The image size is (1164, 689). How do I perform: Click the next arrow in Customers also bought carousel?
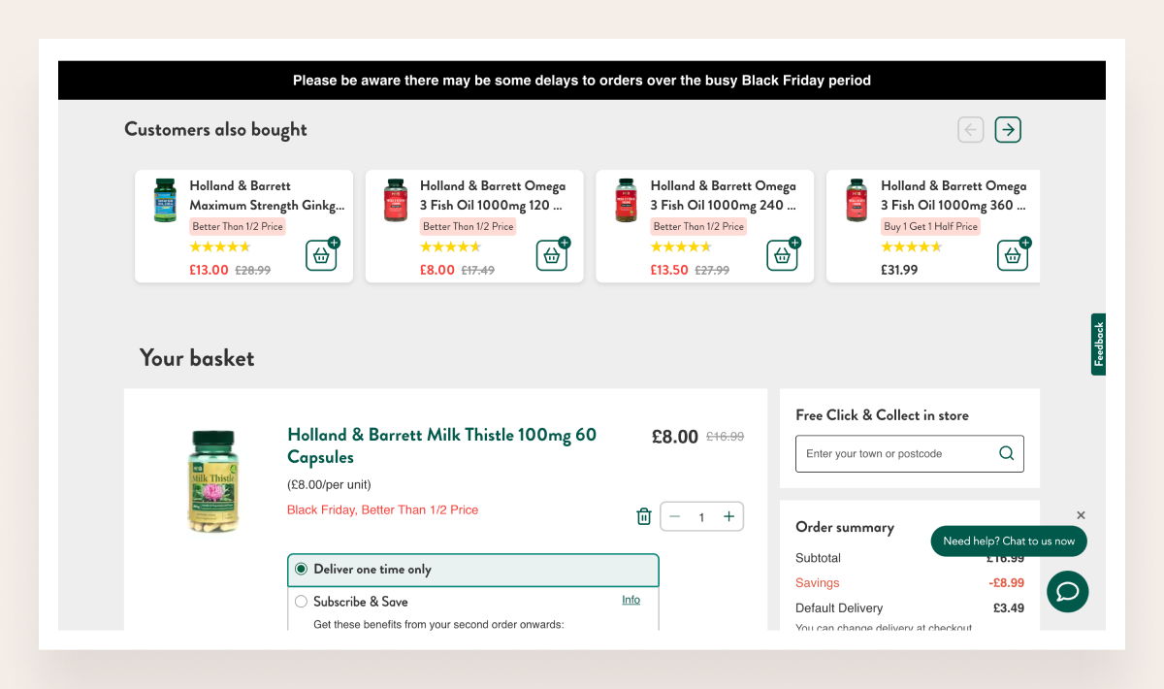pos(1008,129)
